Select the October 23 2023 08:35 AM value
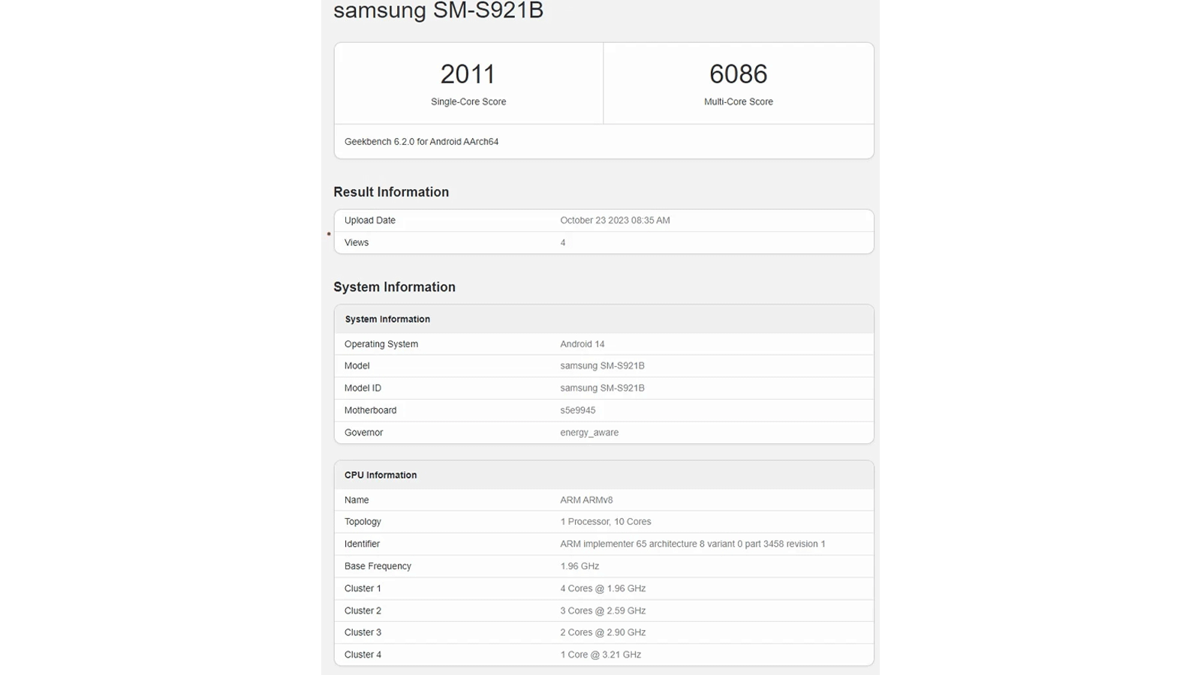1201x675 pixels. [615, 220]
